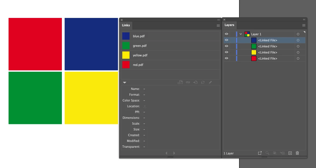Click the blue square on the artboard
Viewport: 316px width, 168px height.
point(91,44)
